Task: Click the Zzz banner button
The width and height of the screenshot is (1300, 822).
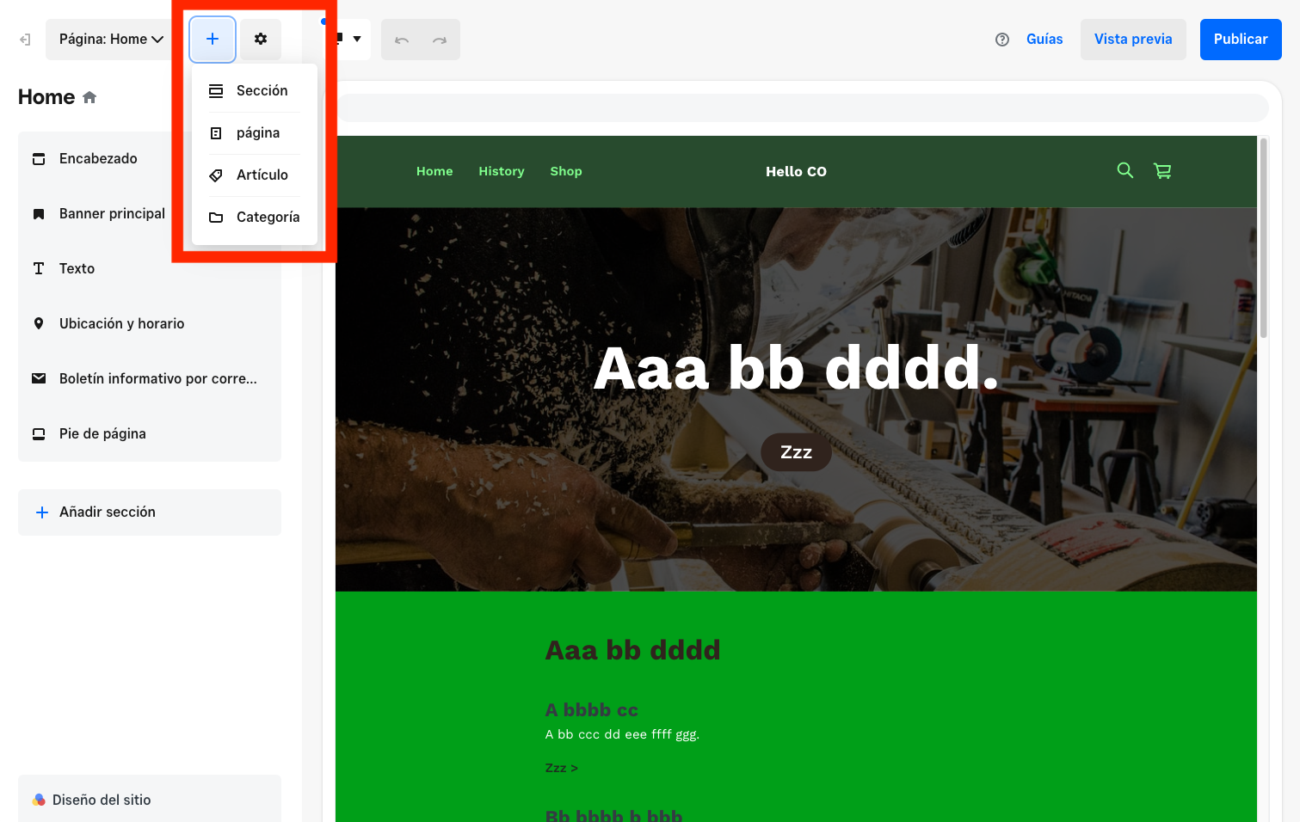Action: coord(796,452)
